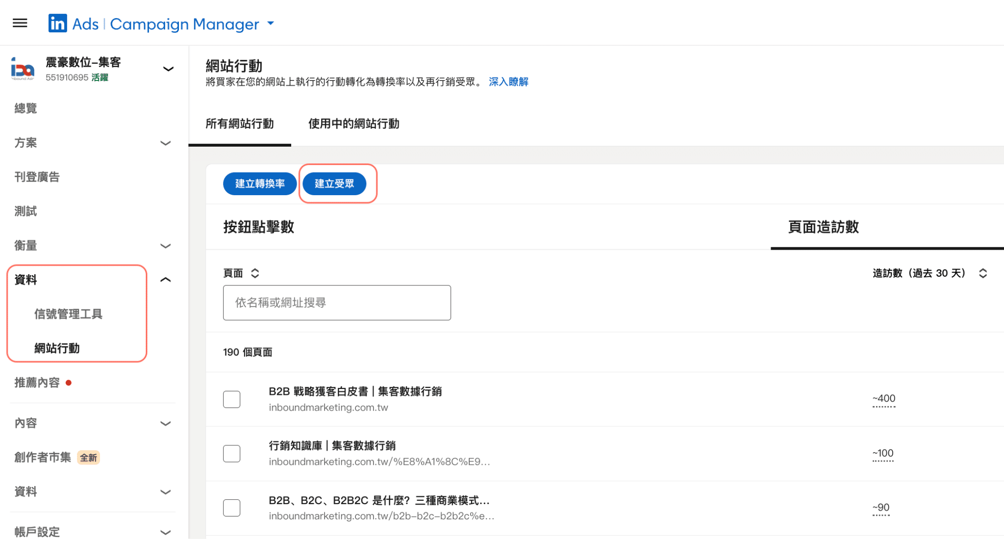The height and width of the screenshot is (539, 1004).
Task: Go to 測試 in the sidebar
Action: pyautogui.click(x=25, y=211)
